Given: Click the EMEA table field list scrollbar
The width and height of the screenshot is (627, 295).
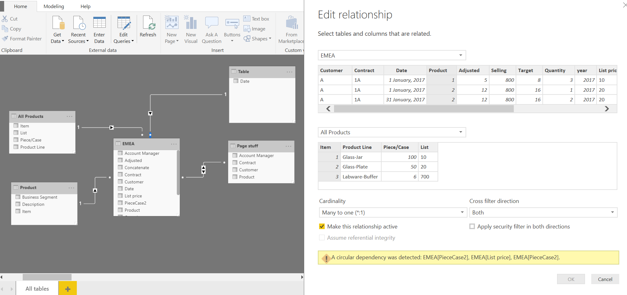Looking at the screenshot, I should [178, 173].
